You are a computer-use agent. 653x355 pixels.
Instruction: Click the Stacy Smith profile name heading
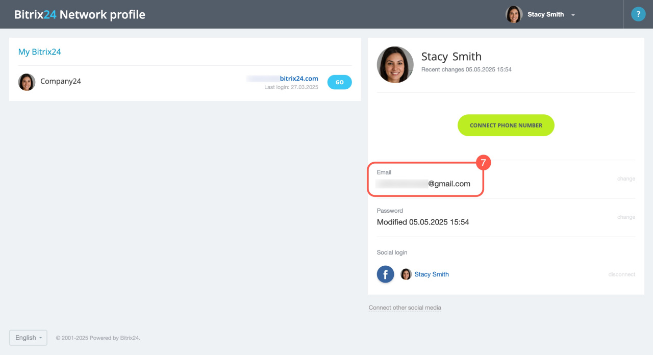tap(451, 57)
